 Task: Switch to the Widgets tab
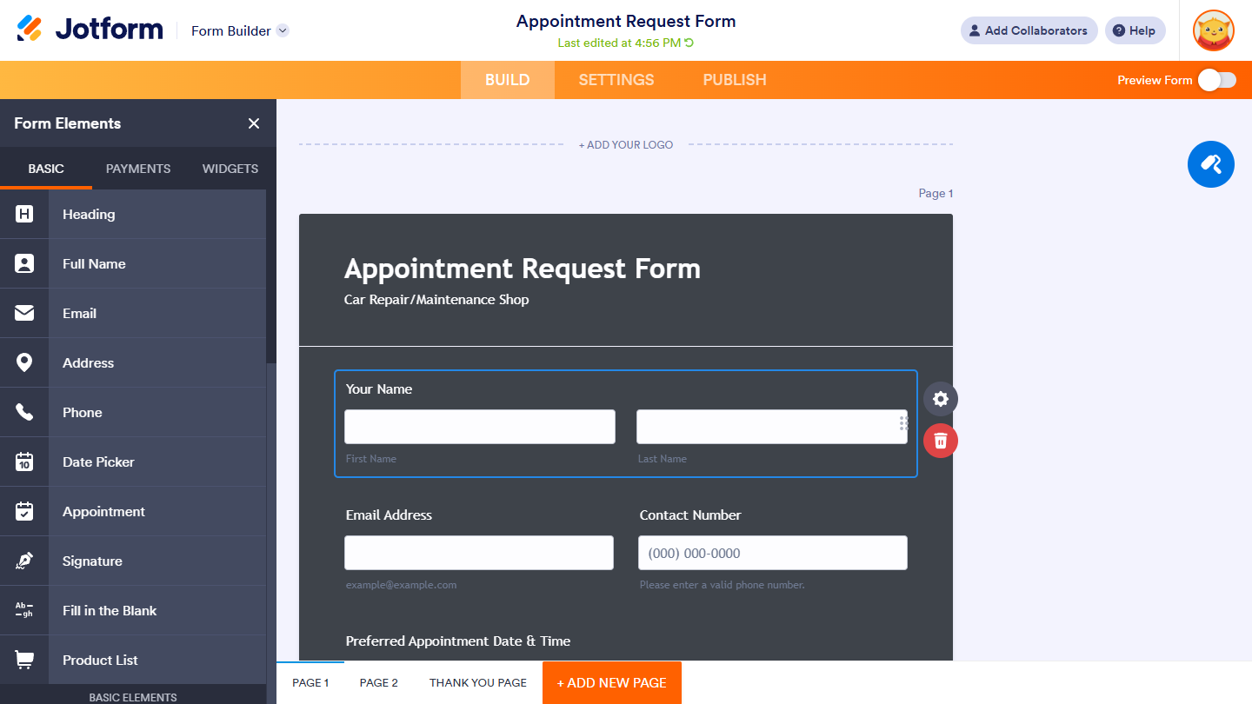[x=230, y=169]
